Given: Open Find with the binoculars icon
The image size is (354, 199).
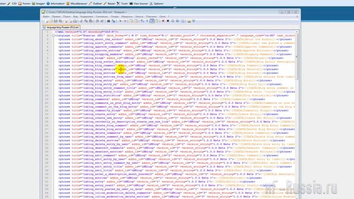Looking at the screenshot, I should 108,21.
